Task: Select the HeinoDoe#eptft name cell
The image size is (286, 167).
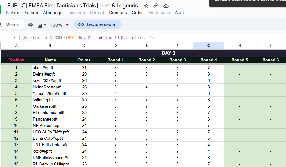Action: click(50, 87)
